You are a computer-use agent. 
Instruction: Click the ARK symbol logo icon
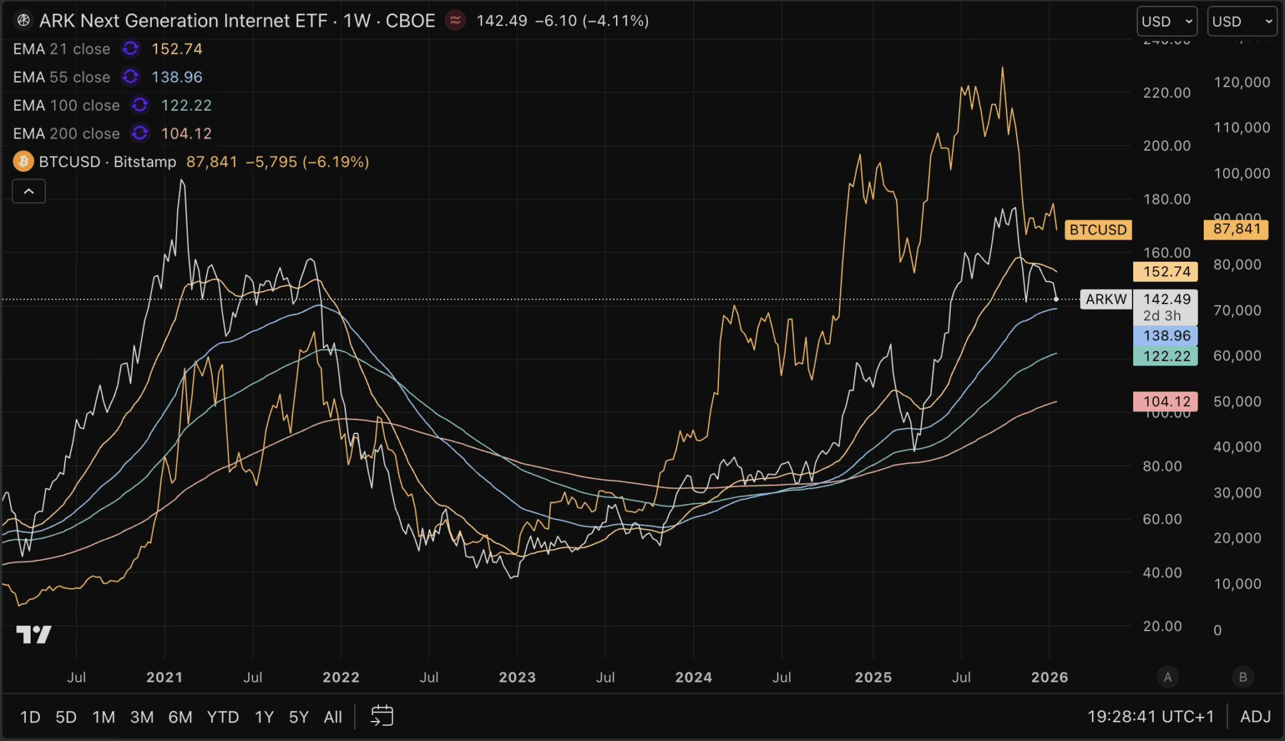(x=23, y=21)
